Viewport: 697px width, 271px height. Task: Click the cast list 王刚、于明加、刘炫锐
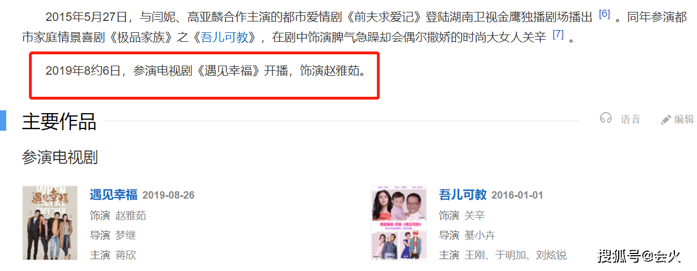(x=515, y=255)
